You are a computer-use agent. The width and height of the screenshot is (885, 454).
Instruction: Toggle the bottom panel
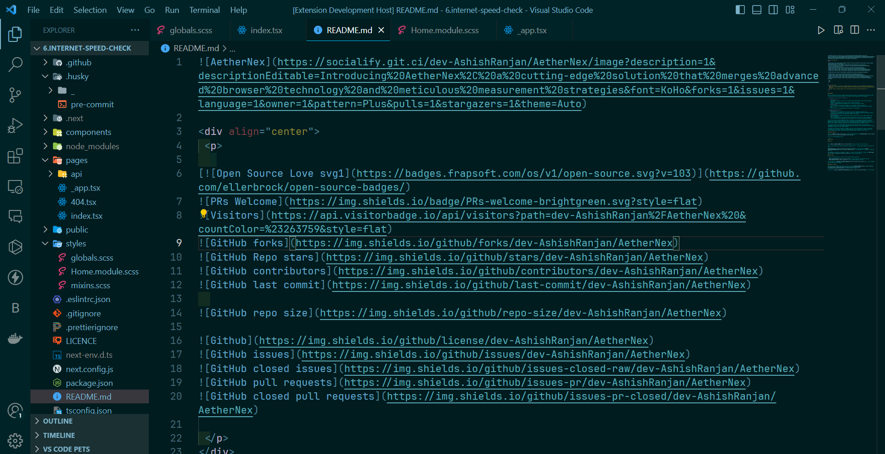coord(757,10)
